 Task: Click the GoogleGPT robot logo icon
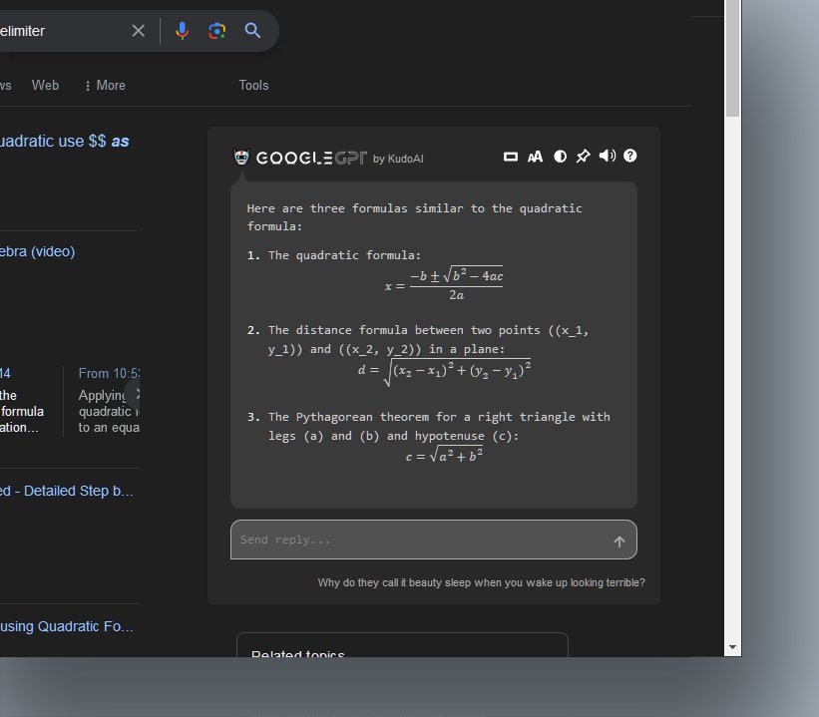pos(241,157)
